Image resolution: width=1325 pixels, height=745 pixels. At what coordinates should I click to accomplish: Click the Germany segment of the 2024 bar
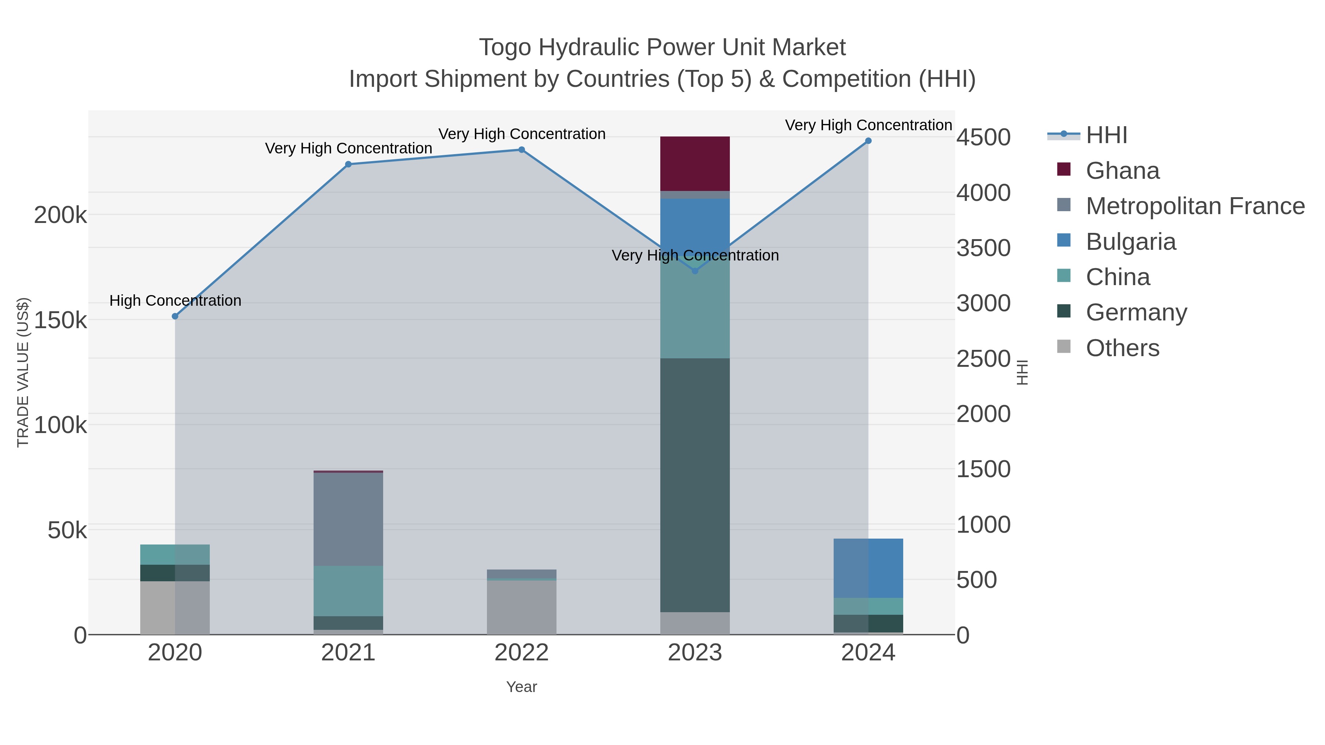(x=868, y=624)
